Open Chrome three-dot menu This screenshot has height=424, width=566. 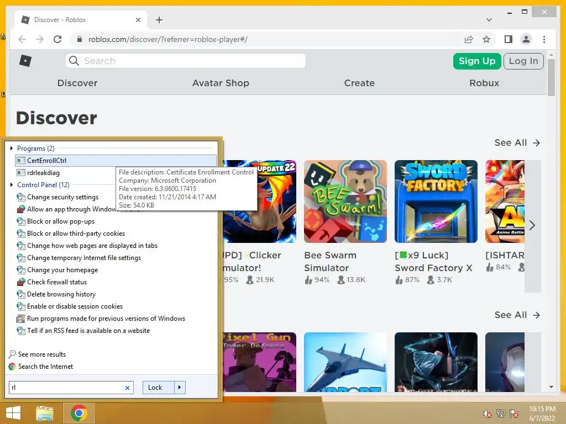tap(544, 39)
